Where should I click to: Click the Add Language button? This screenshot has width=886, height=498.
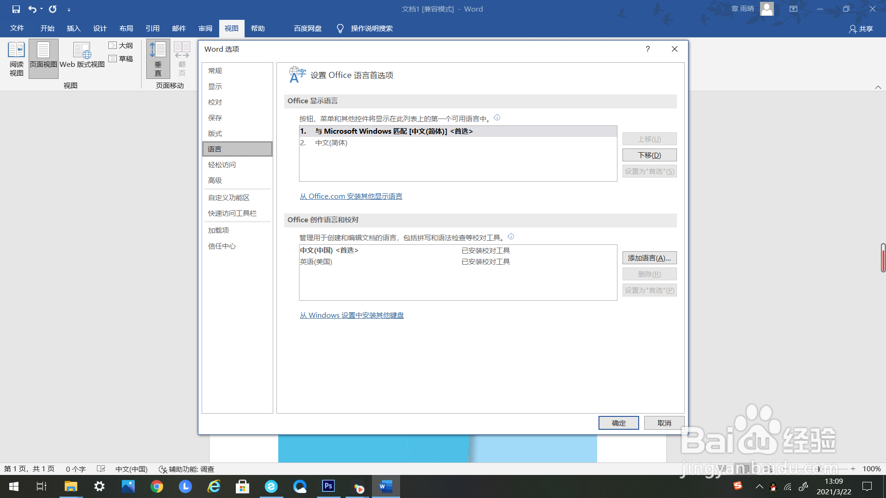point(649,258)
